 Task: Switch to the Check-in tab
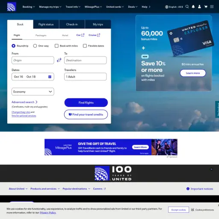[x=72, y=24]
